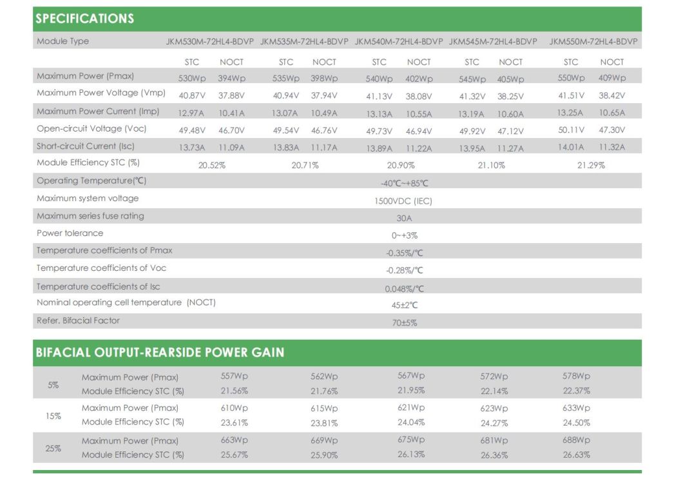Click the JKM540M-72HL4-BDVP module heading
The image size is (683, 481).
pyautogui.click(x=399, y=42)
